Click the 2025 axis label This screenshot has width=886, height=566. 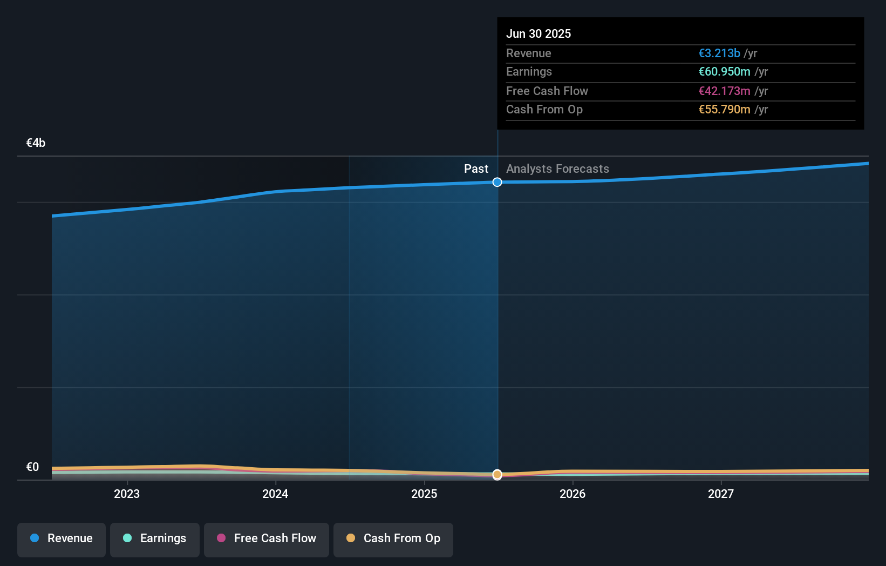[424, 494]
